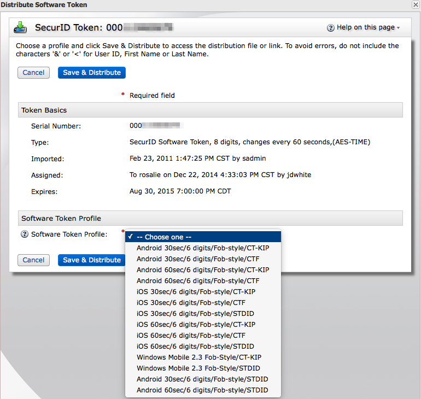421x399 pixels.
Task: Click the Software Token Profile: field label
Action: pyautogui.click(x=69, y=234)
